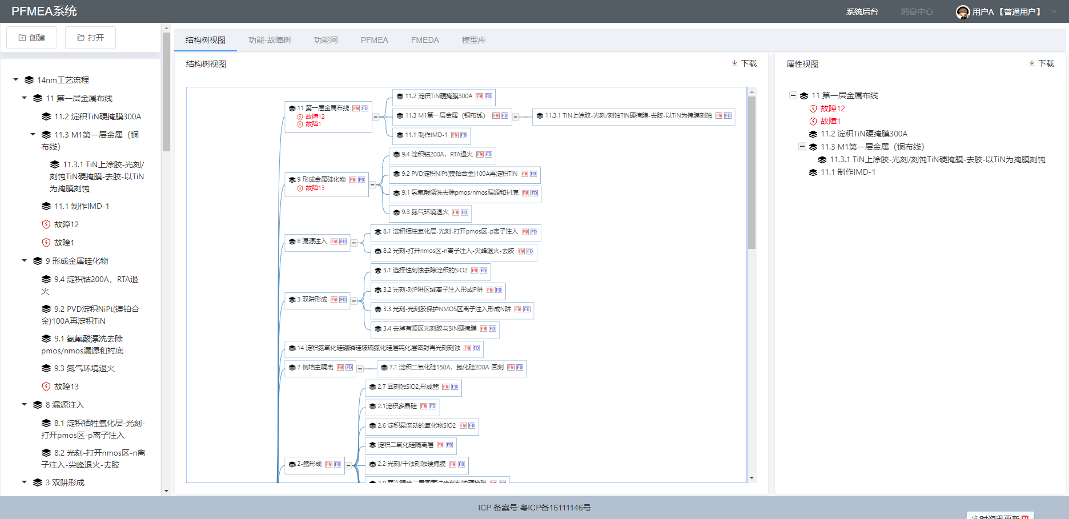Click FM icon on node 8 漏源注入

[x=334, y=242]
